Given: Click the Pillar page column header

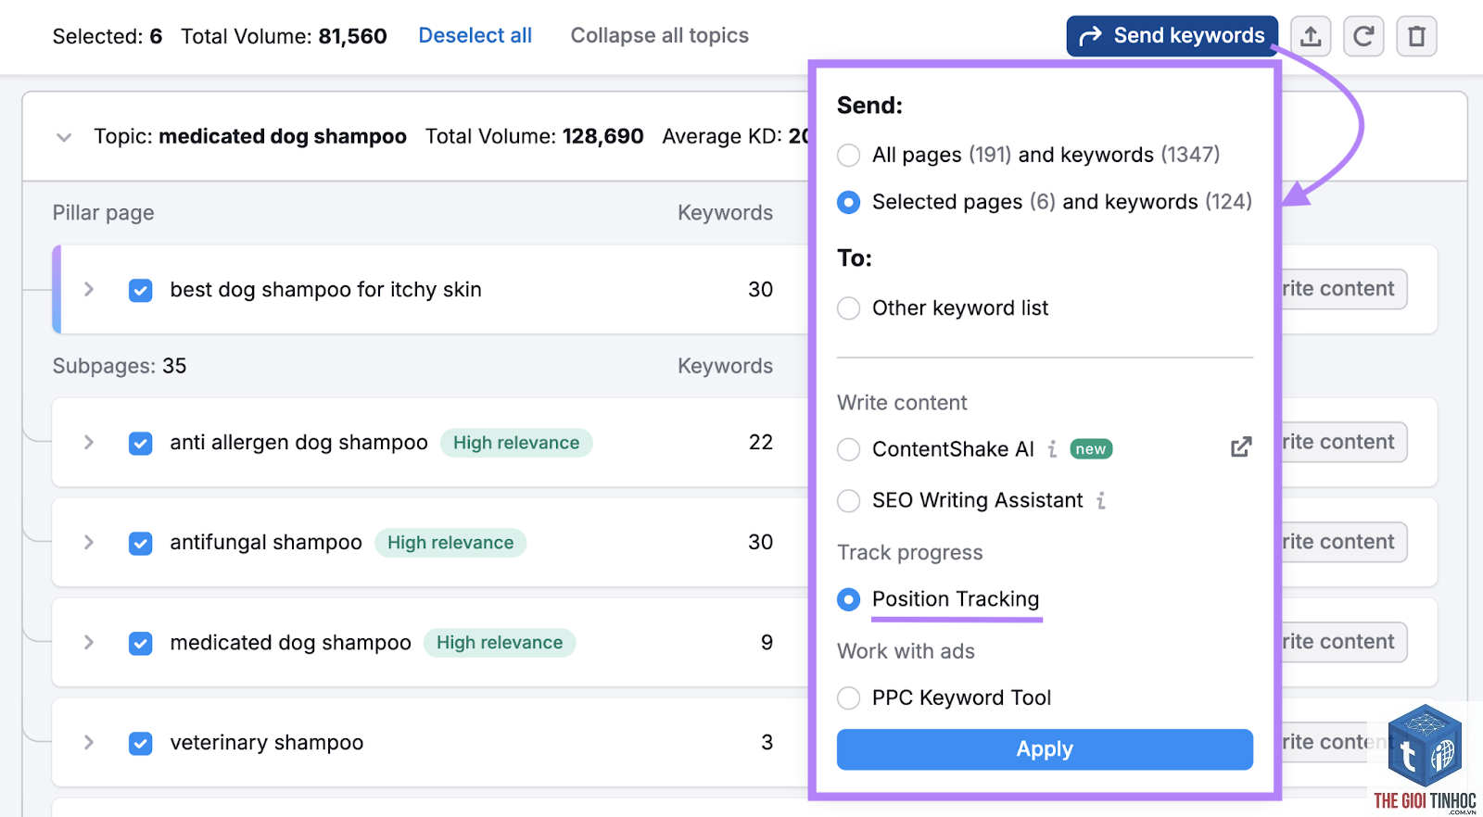Looking at the screenshot, I should tap(103, 213).
